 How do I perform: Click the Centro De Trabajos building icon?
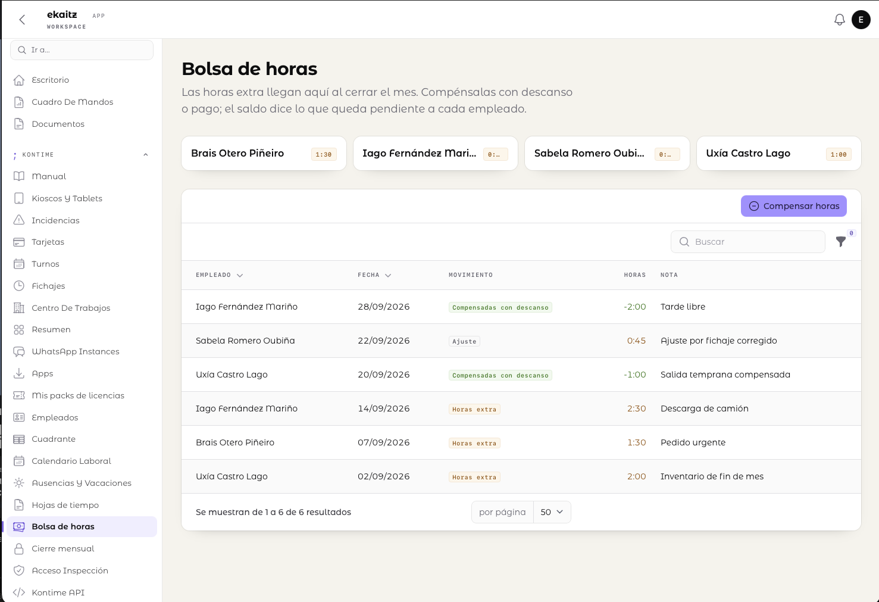19,308
